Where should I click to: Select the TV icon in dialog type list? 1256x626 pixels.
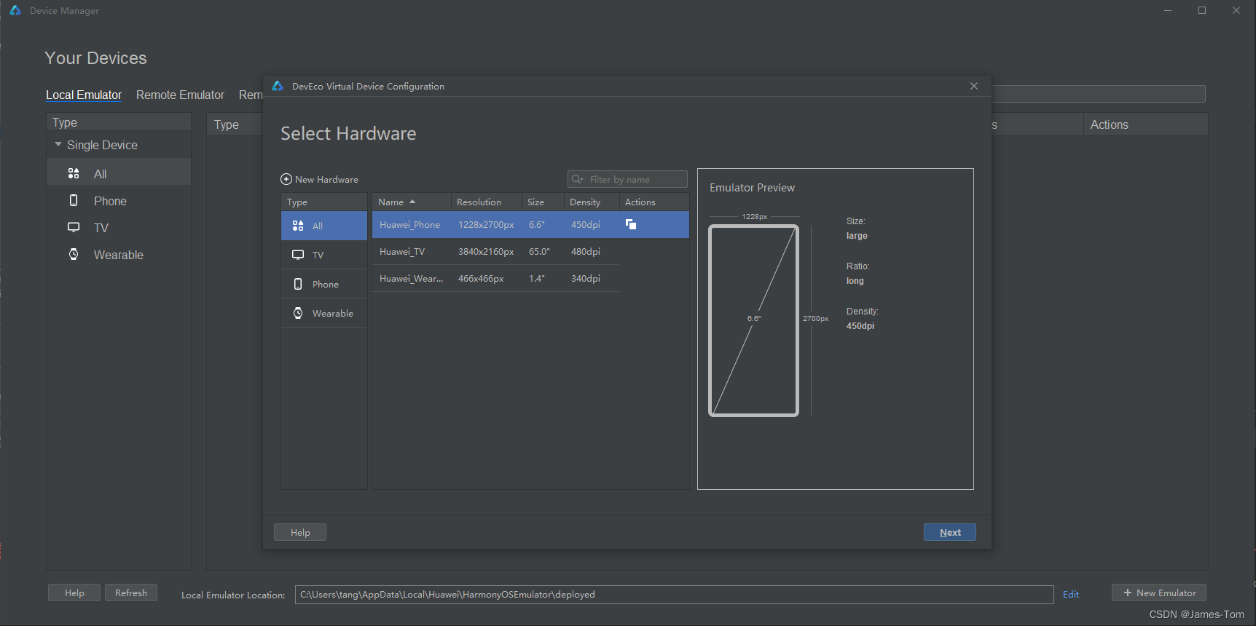(298, 255)
